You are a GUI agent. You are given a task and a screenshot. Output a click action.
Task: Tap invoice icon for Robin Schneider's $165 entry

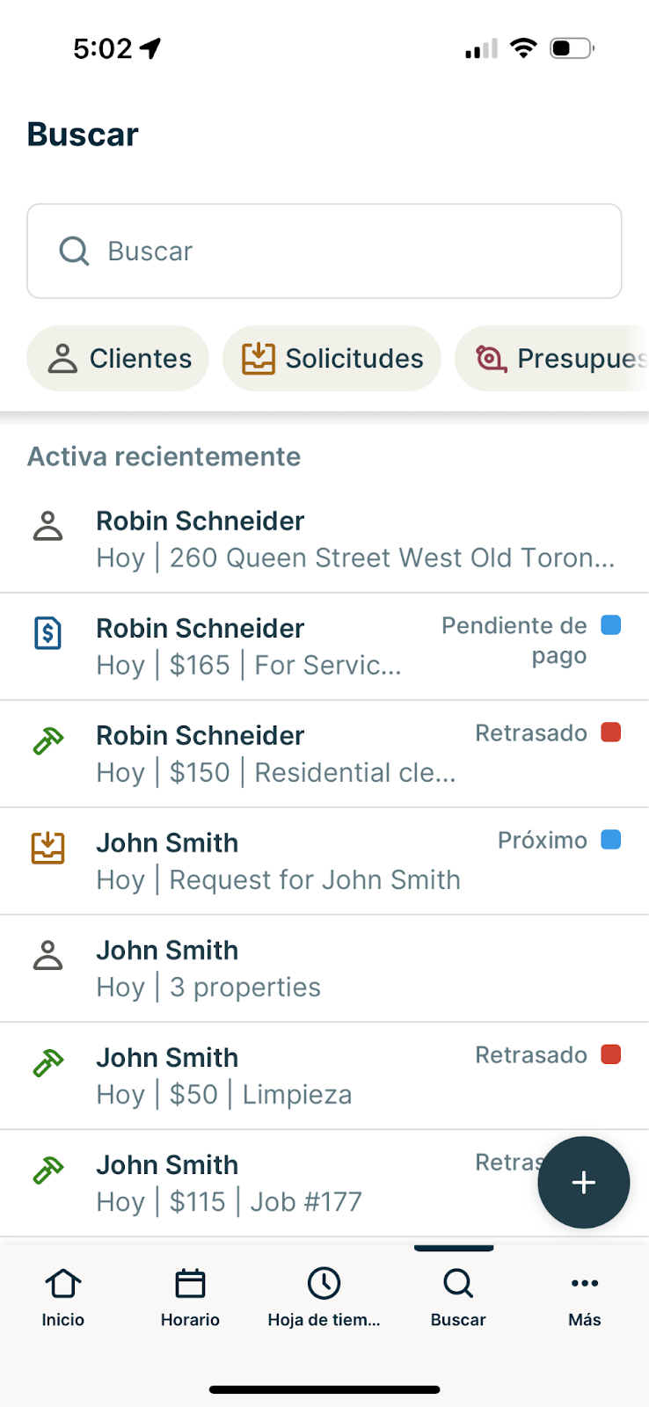click(x=47, y=633)
